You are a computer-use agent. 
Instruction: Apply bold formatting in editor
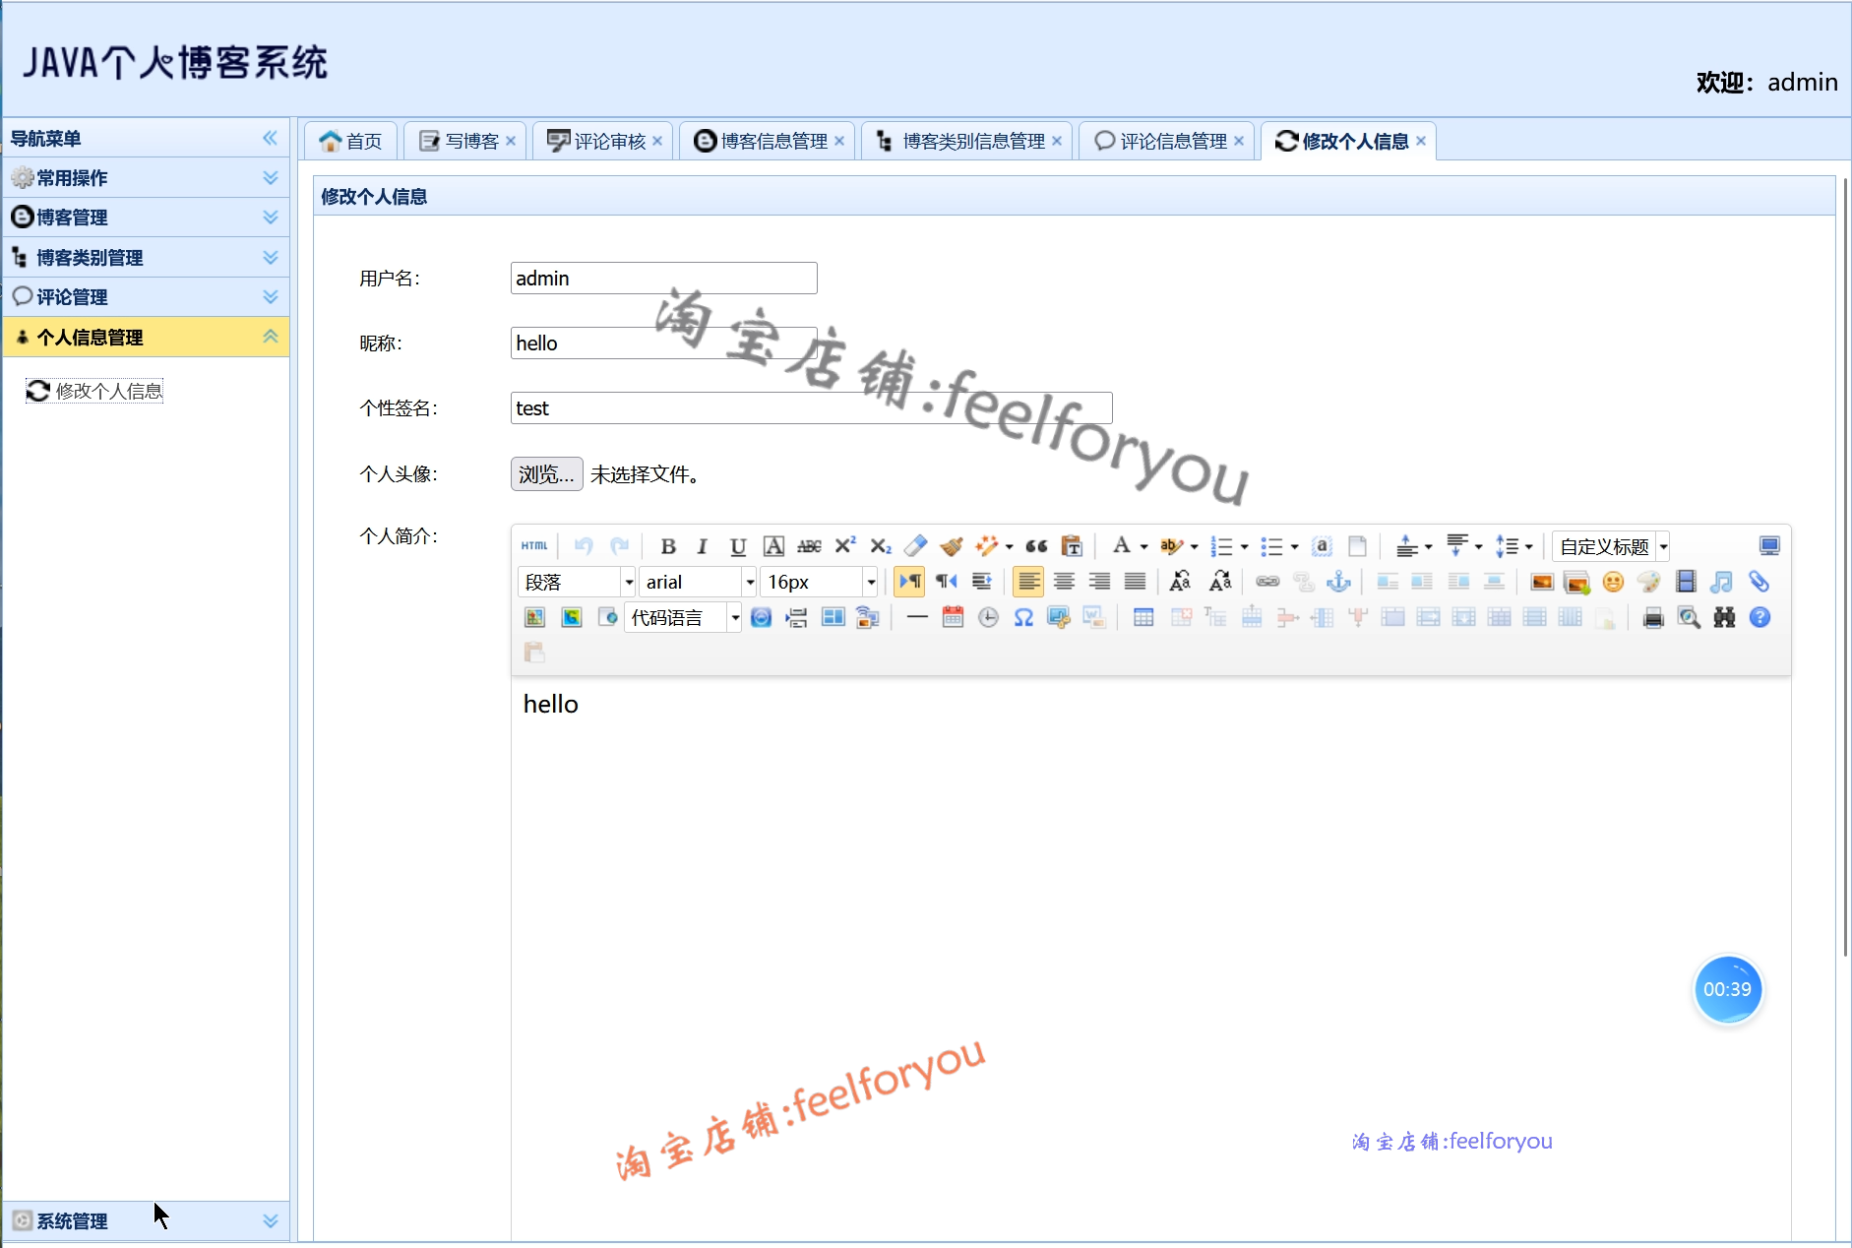[x=668, y=546]
